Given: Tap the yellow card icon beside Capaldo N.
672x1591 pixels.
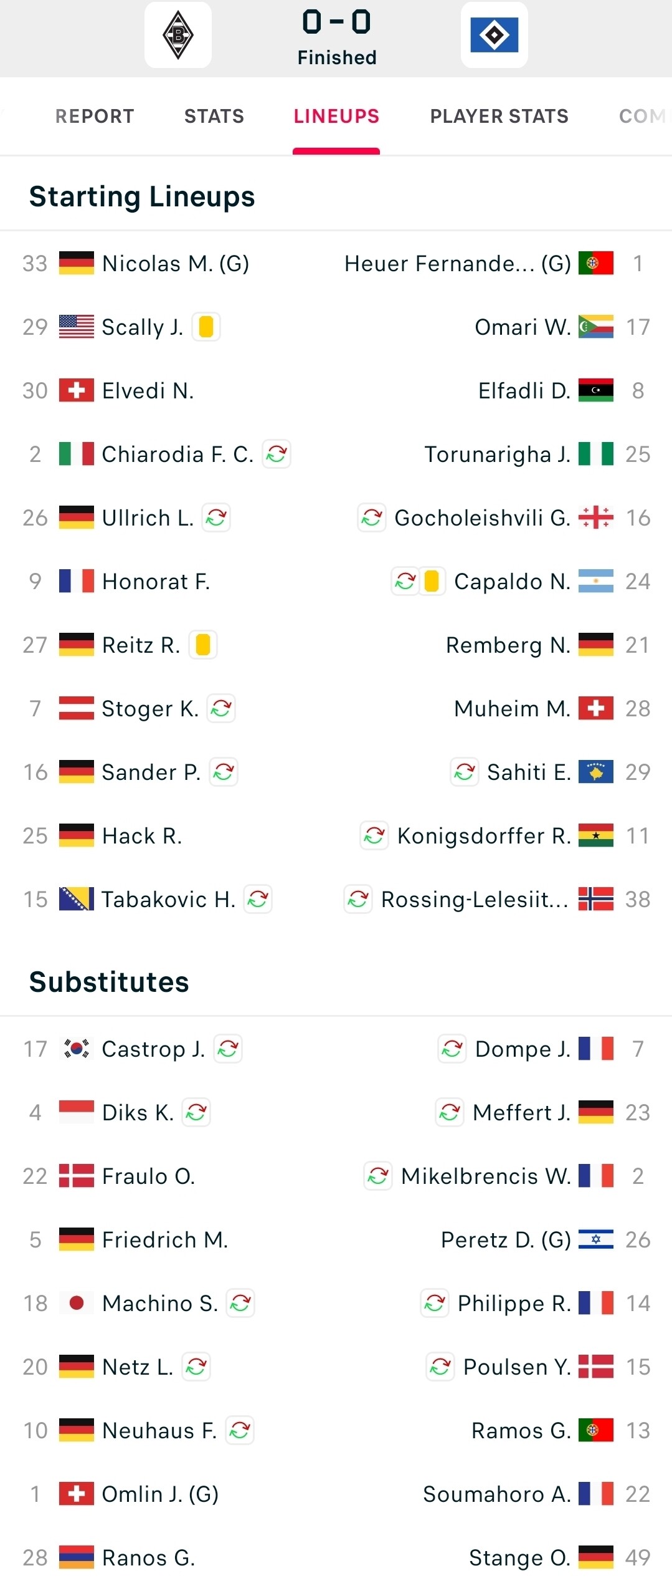Looking at the screenshot, I should tap(432, 581).
